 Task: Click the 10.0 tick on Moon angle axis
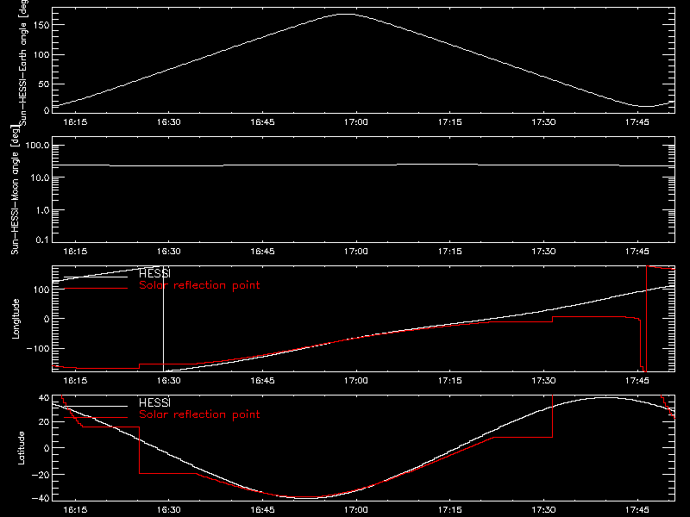(x=40, y=178)
